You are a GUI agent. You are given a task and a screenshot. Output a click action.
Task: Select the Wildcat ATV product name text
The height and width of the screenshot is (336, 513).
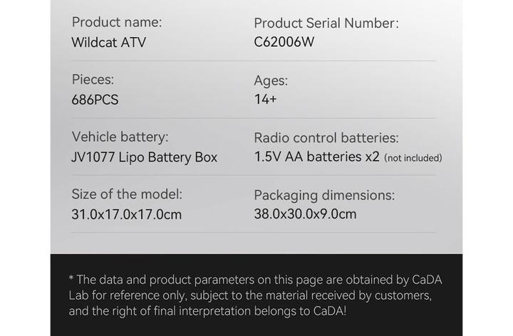(x=108, y=42)
